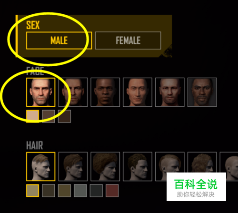Screen dimensions: 238x213
Task: Select the fifth bearded face preset
Action: (170, 92)
